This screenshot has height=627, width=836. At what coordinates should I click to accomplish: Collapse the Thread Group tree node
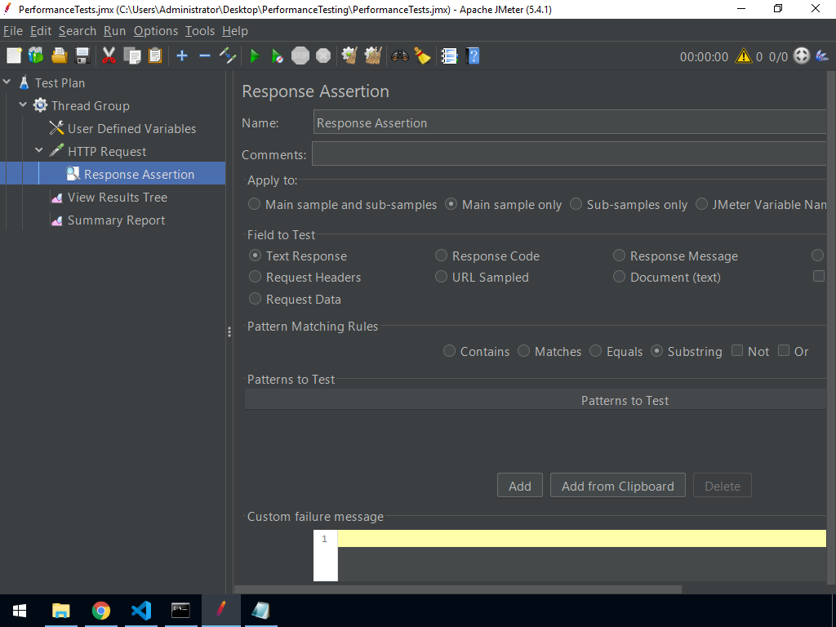coord(23,105)
